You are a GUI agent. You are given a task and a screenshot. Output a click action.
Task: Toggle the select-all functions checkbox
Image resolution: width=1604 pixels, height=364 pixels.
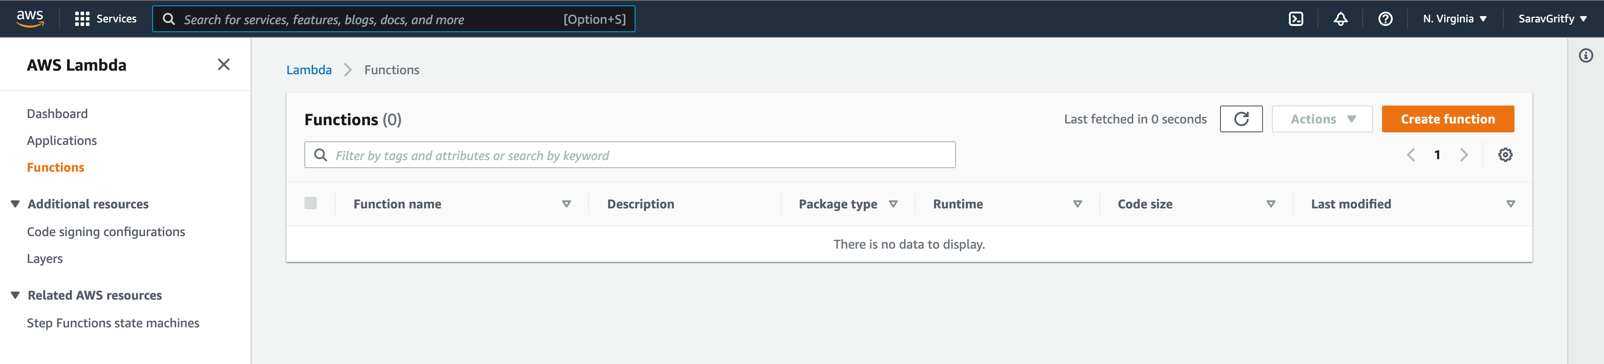[x=311, y=203]
